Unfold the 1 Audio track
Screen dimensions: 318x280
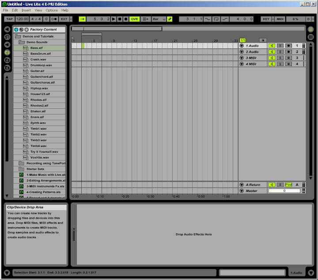click(242, 46)
